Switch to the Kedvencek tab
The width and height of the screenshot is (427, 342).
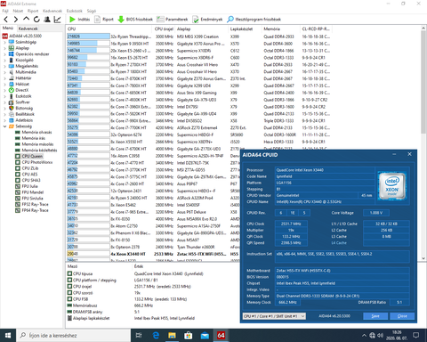coord(28,28)
